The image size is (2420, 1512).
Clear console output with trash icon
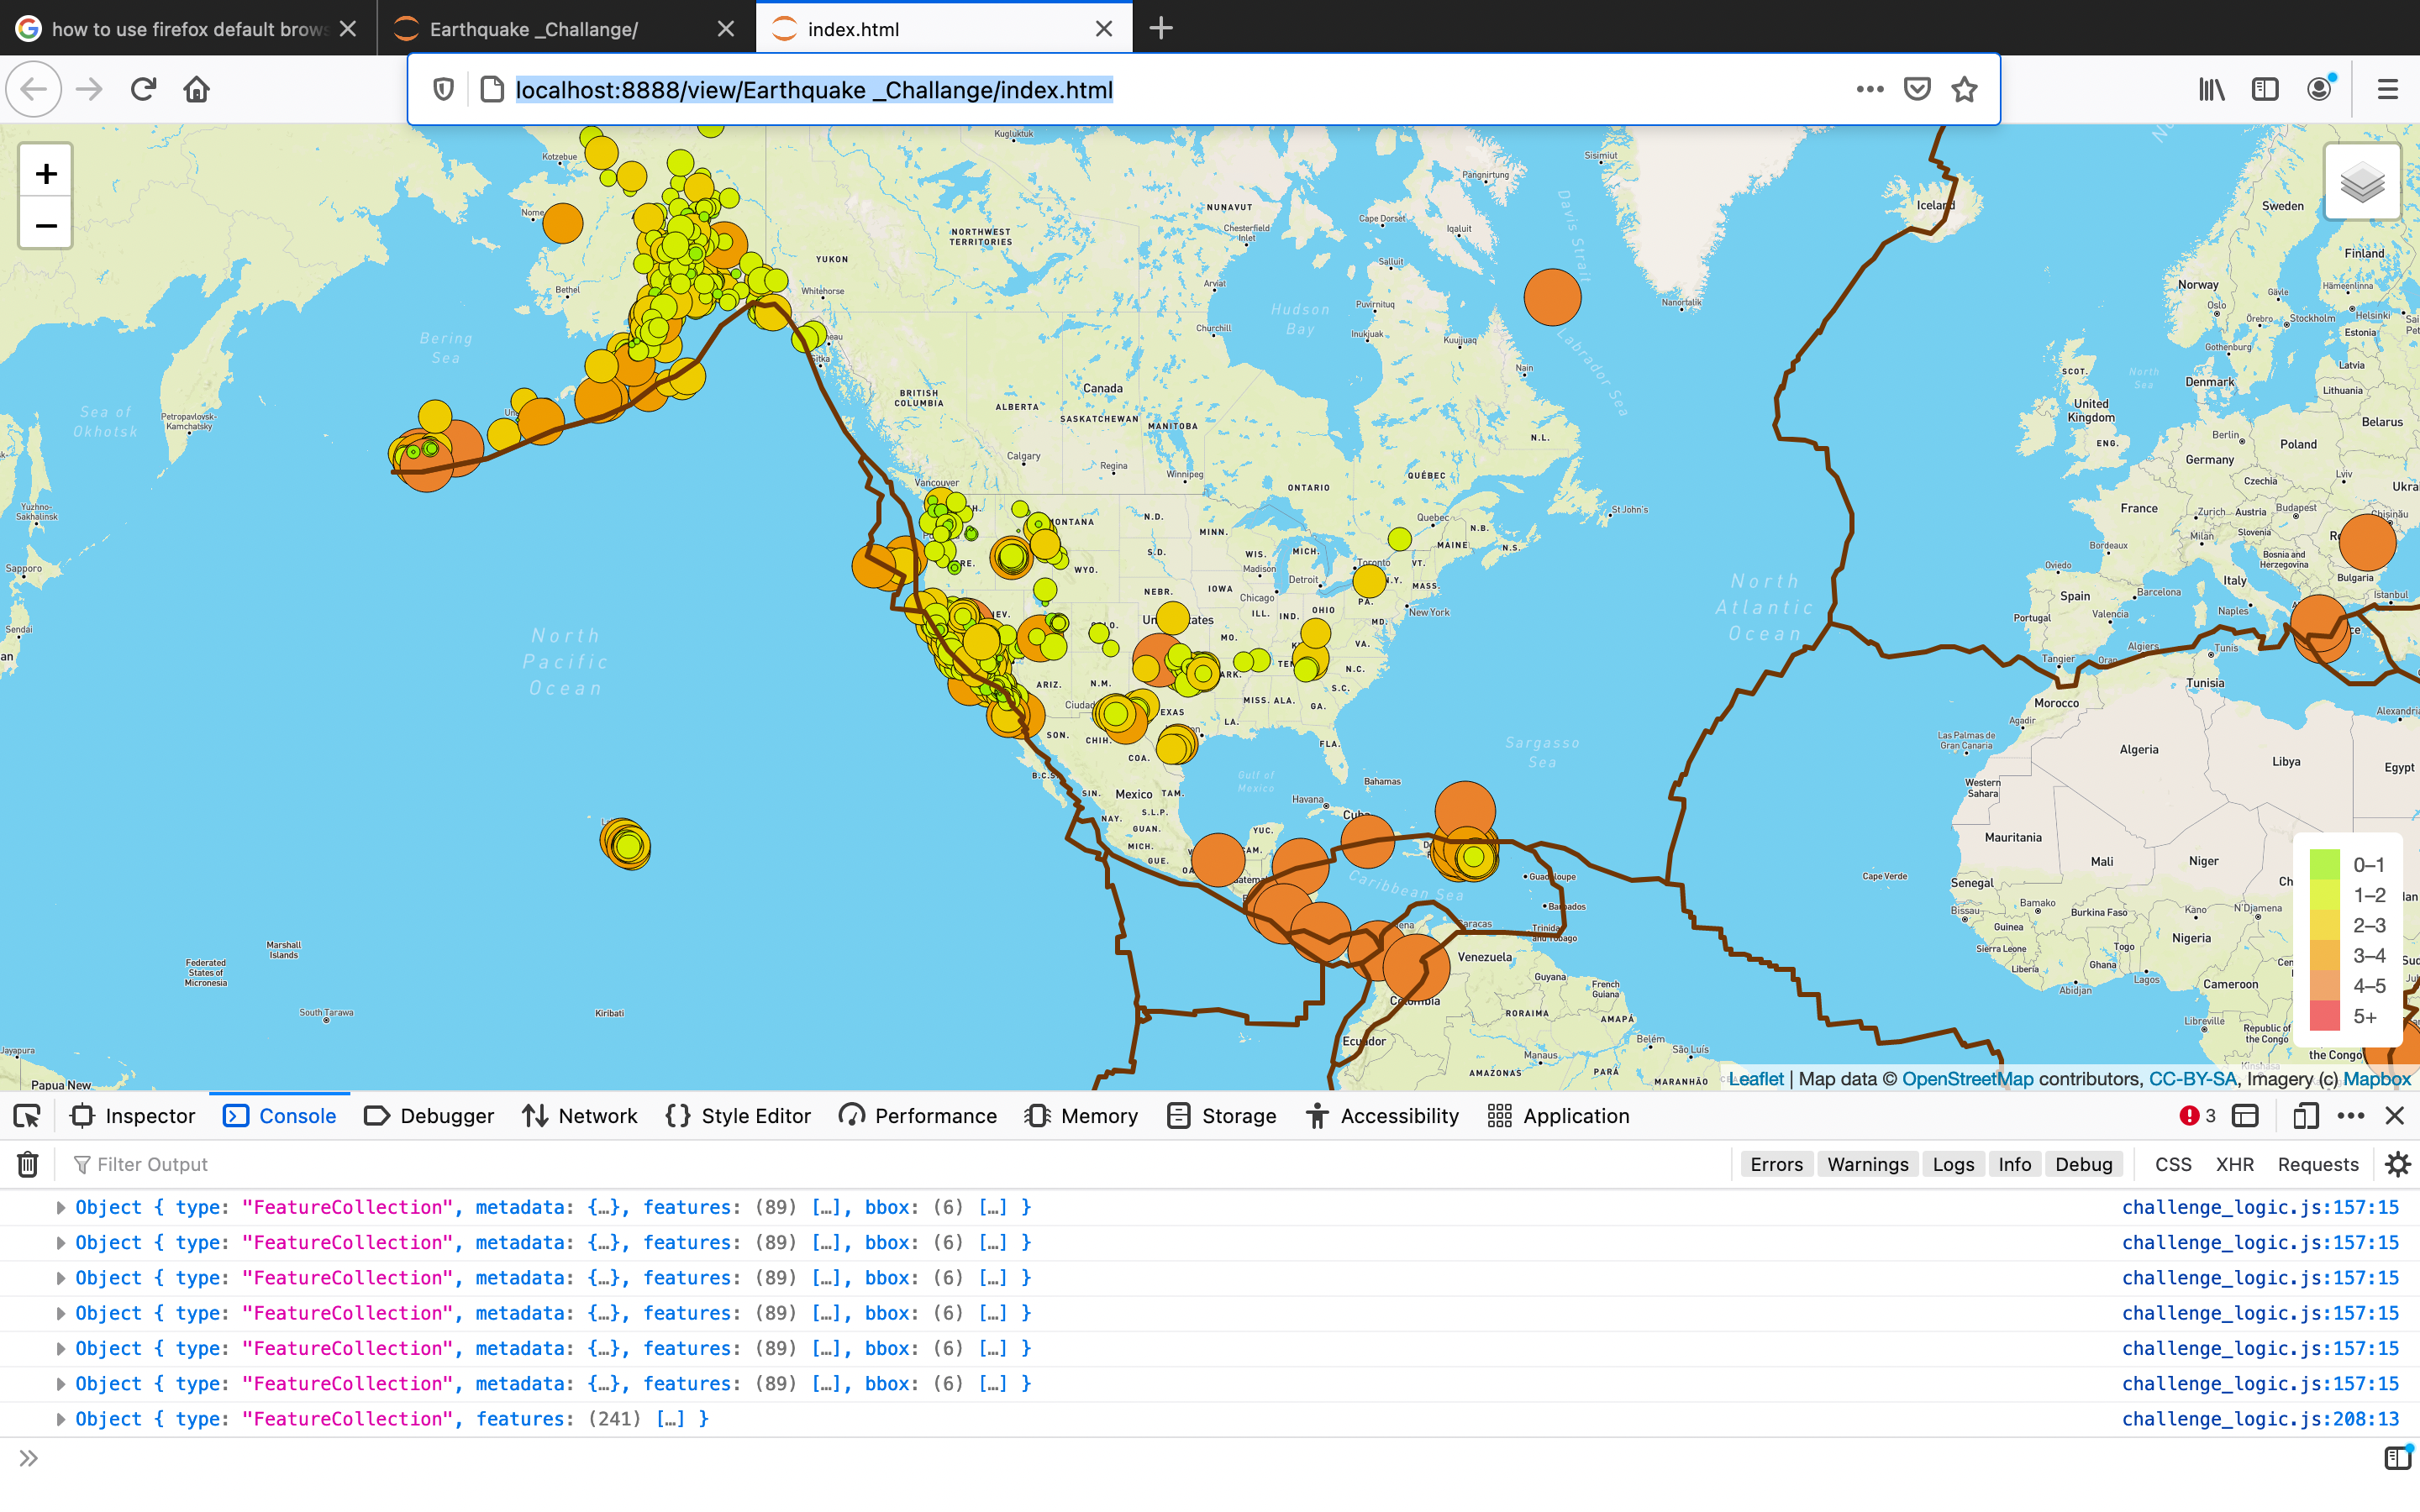(x=28, y=1164)
